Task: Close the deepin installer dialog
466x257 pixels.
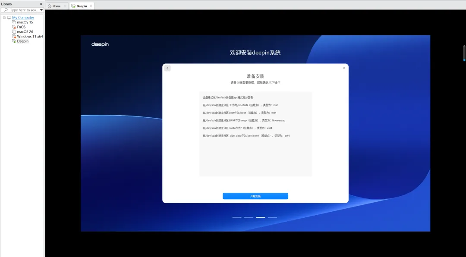Action: click(344, 68)
